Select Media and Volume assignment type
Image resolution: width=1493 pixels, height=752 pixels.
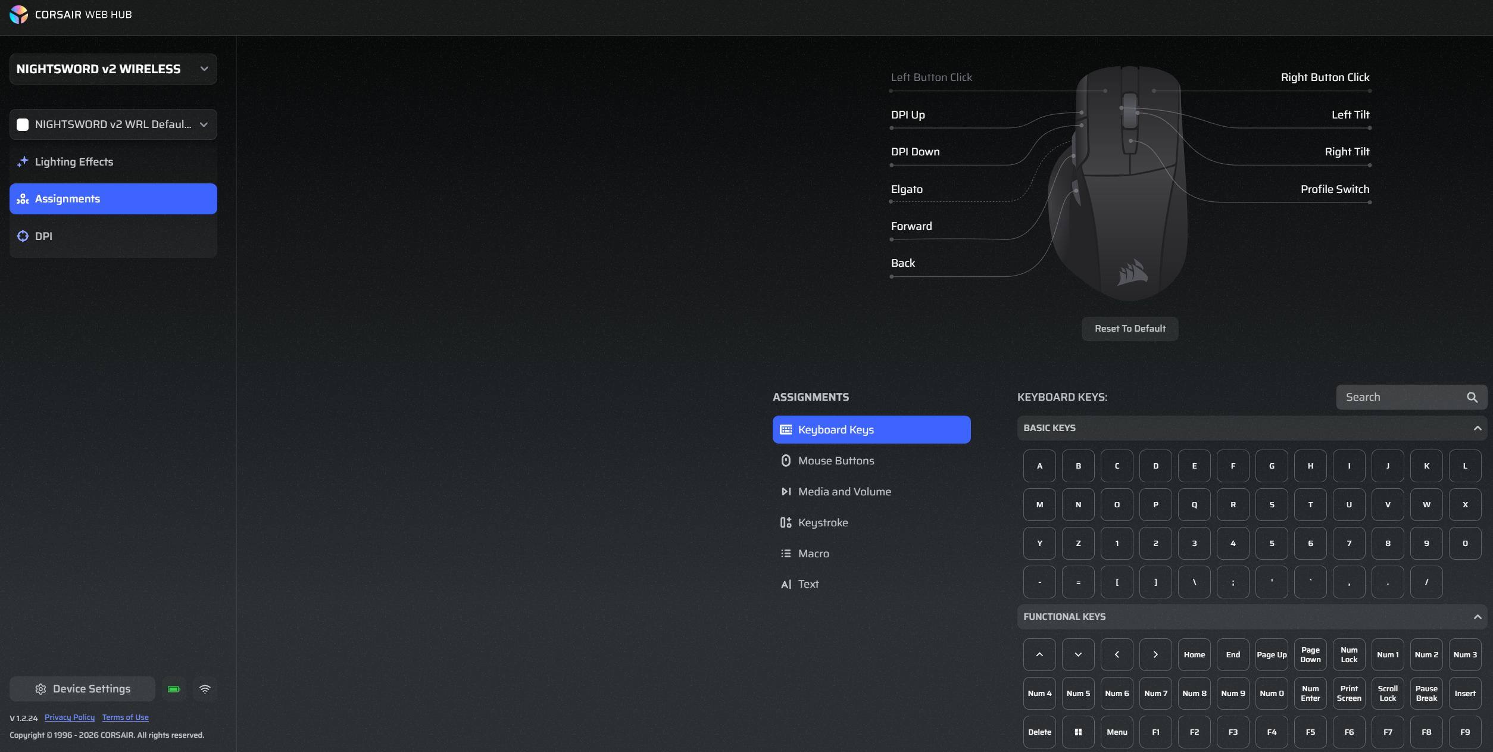point(872,491)
